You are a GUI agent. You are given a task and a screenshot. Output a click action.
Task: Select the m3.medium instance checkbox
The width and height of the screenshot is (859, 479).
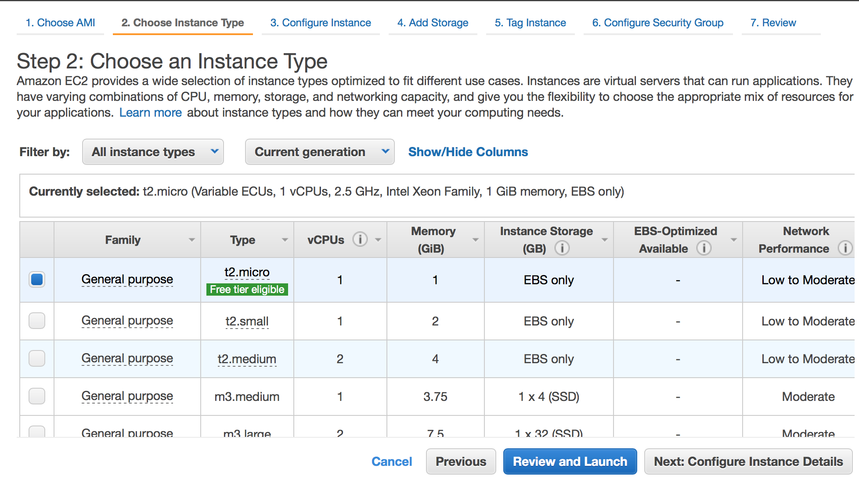pyautogui.click(x=37, y=396)
